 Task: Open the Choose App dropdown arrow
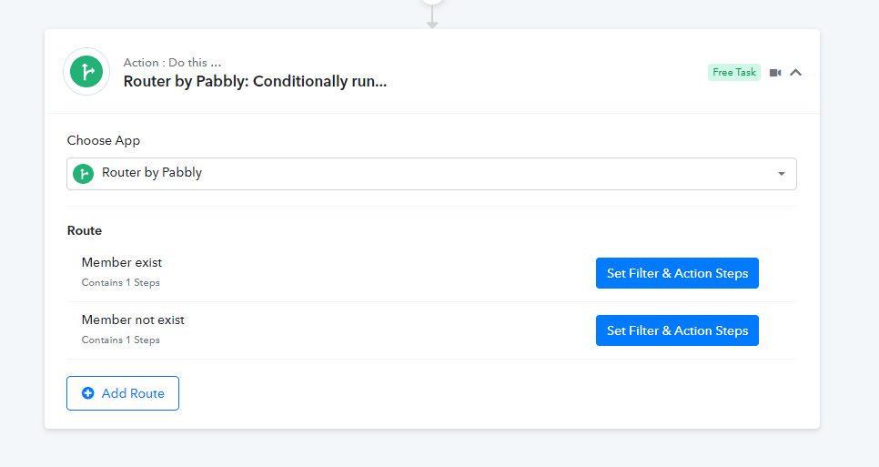point(781,174)
